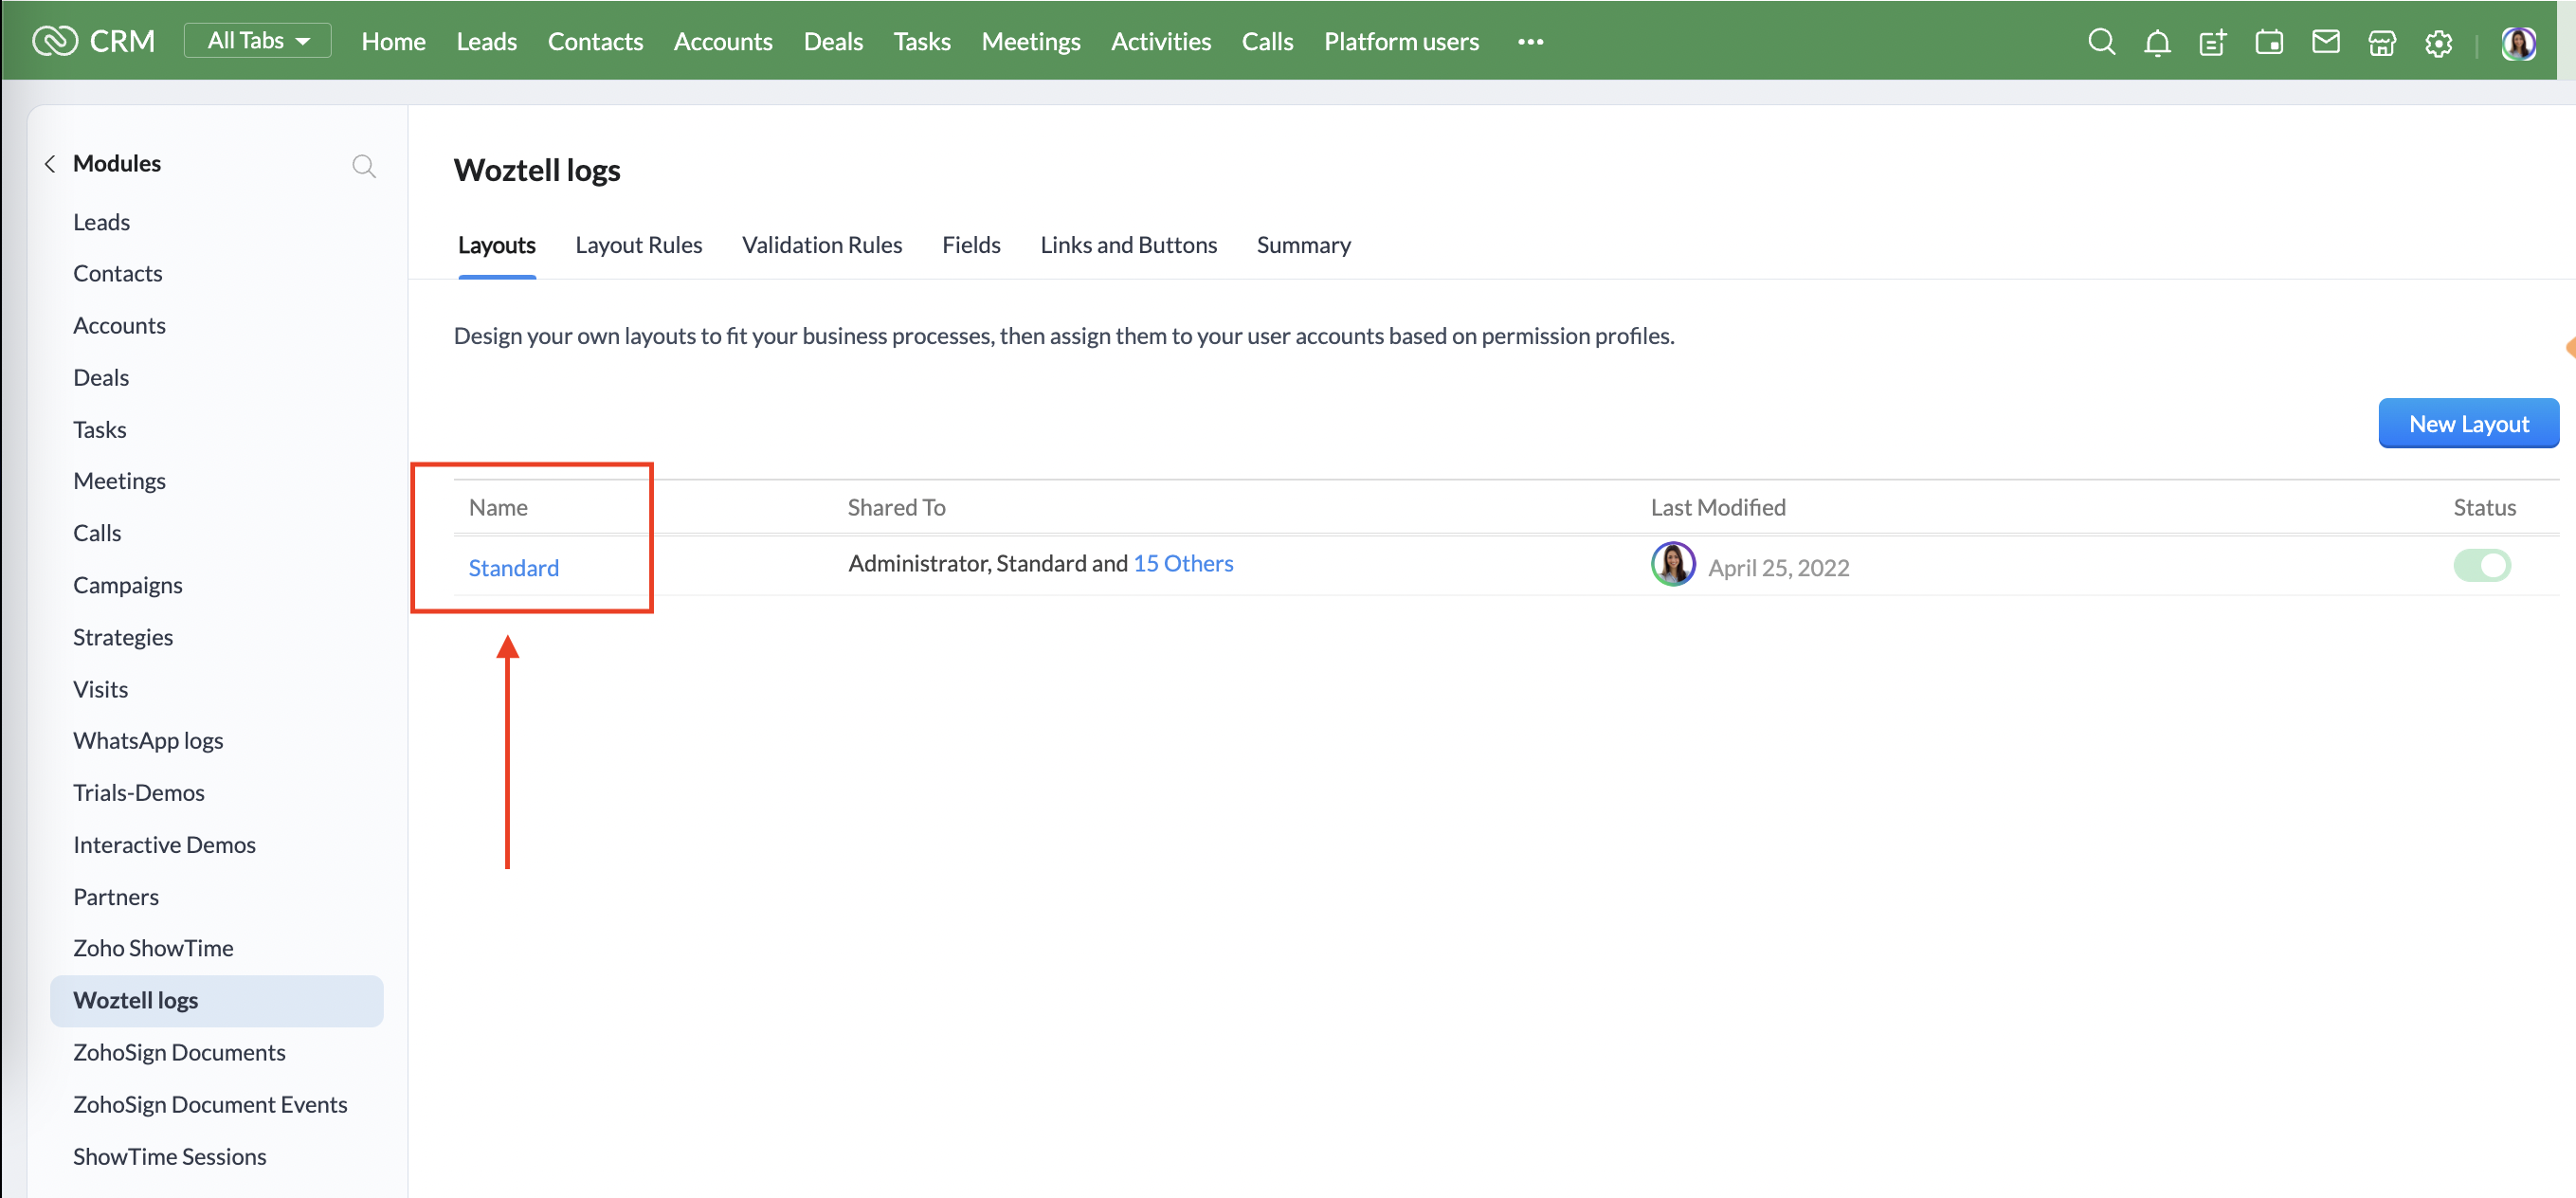Open the notifications bell icon
The image size is (2576, 1198).
(x=2157, y=43)
